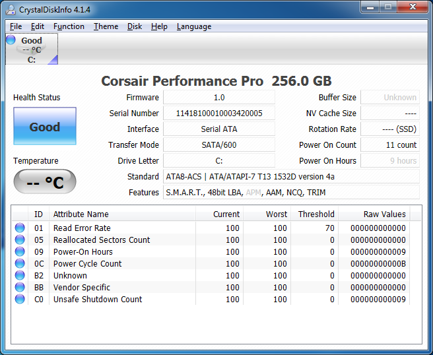Select the Read Error Rate attribute name
The width and height of the screenshot is (433, 355).
click(82, 228)
